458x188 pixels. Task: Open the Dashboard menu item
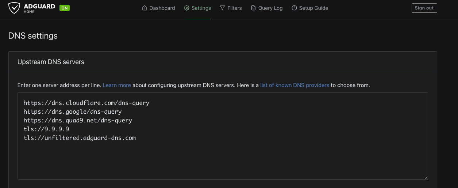(158, 8)
